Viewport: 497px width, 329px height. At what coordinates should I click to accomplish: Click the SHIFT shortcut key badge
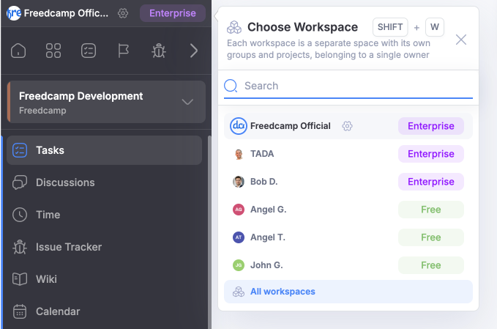coord(390,27)
